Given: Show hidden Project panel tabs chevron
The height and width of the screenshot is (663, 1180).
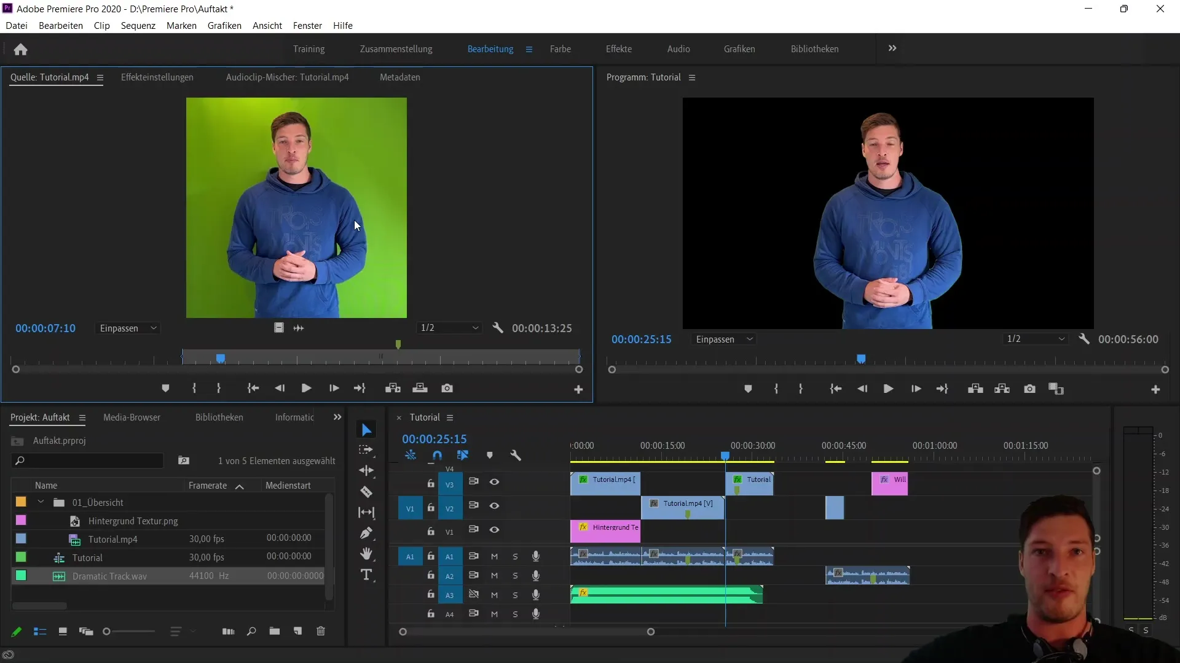Looking at the screenshot, I should (x=337, y=417).
